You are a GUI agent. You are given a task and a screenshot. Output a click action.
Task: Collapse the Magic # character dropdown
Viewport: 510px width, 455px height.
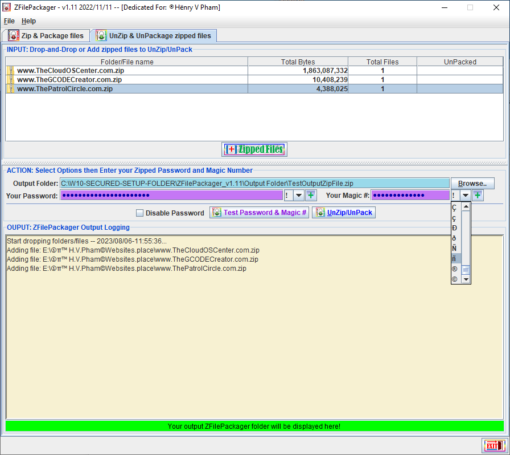pos(466,196)
